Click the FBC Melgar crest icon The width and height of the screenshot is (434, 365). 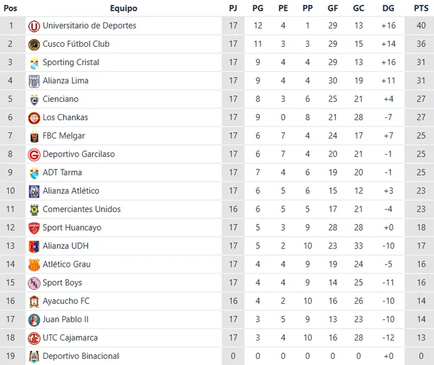click(x=34, y=136)
